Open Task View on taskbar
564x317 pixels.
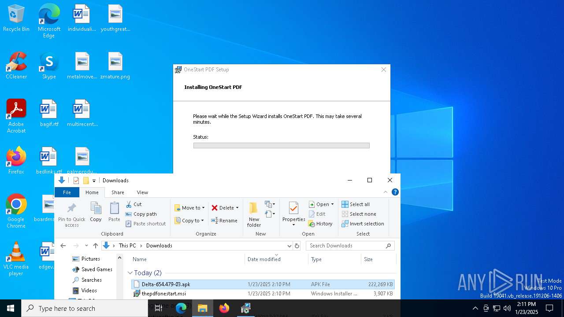point(159,308)
